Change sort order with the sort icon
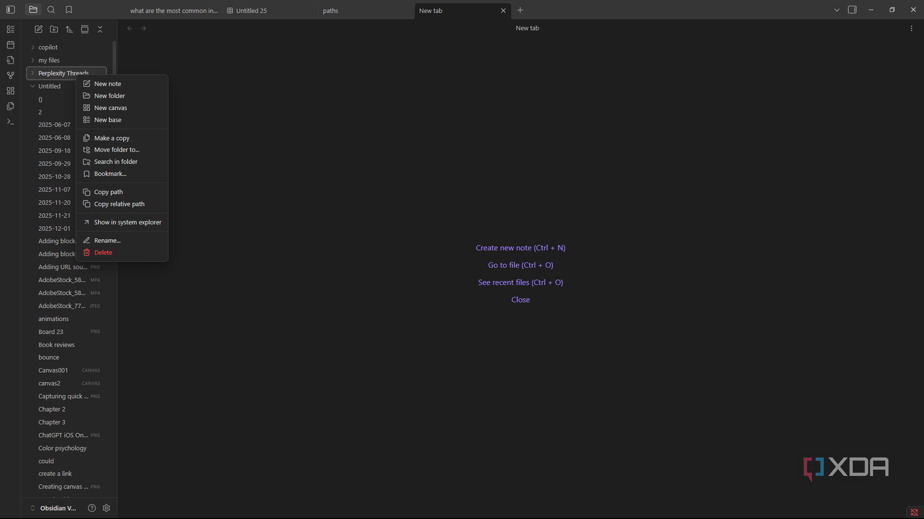This screenshot has width=924, height=519. pos(69,29)
